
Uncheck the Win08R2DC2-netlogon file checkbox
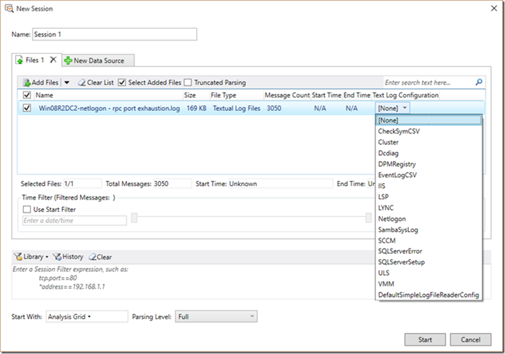27,108
